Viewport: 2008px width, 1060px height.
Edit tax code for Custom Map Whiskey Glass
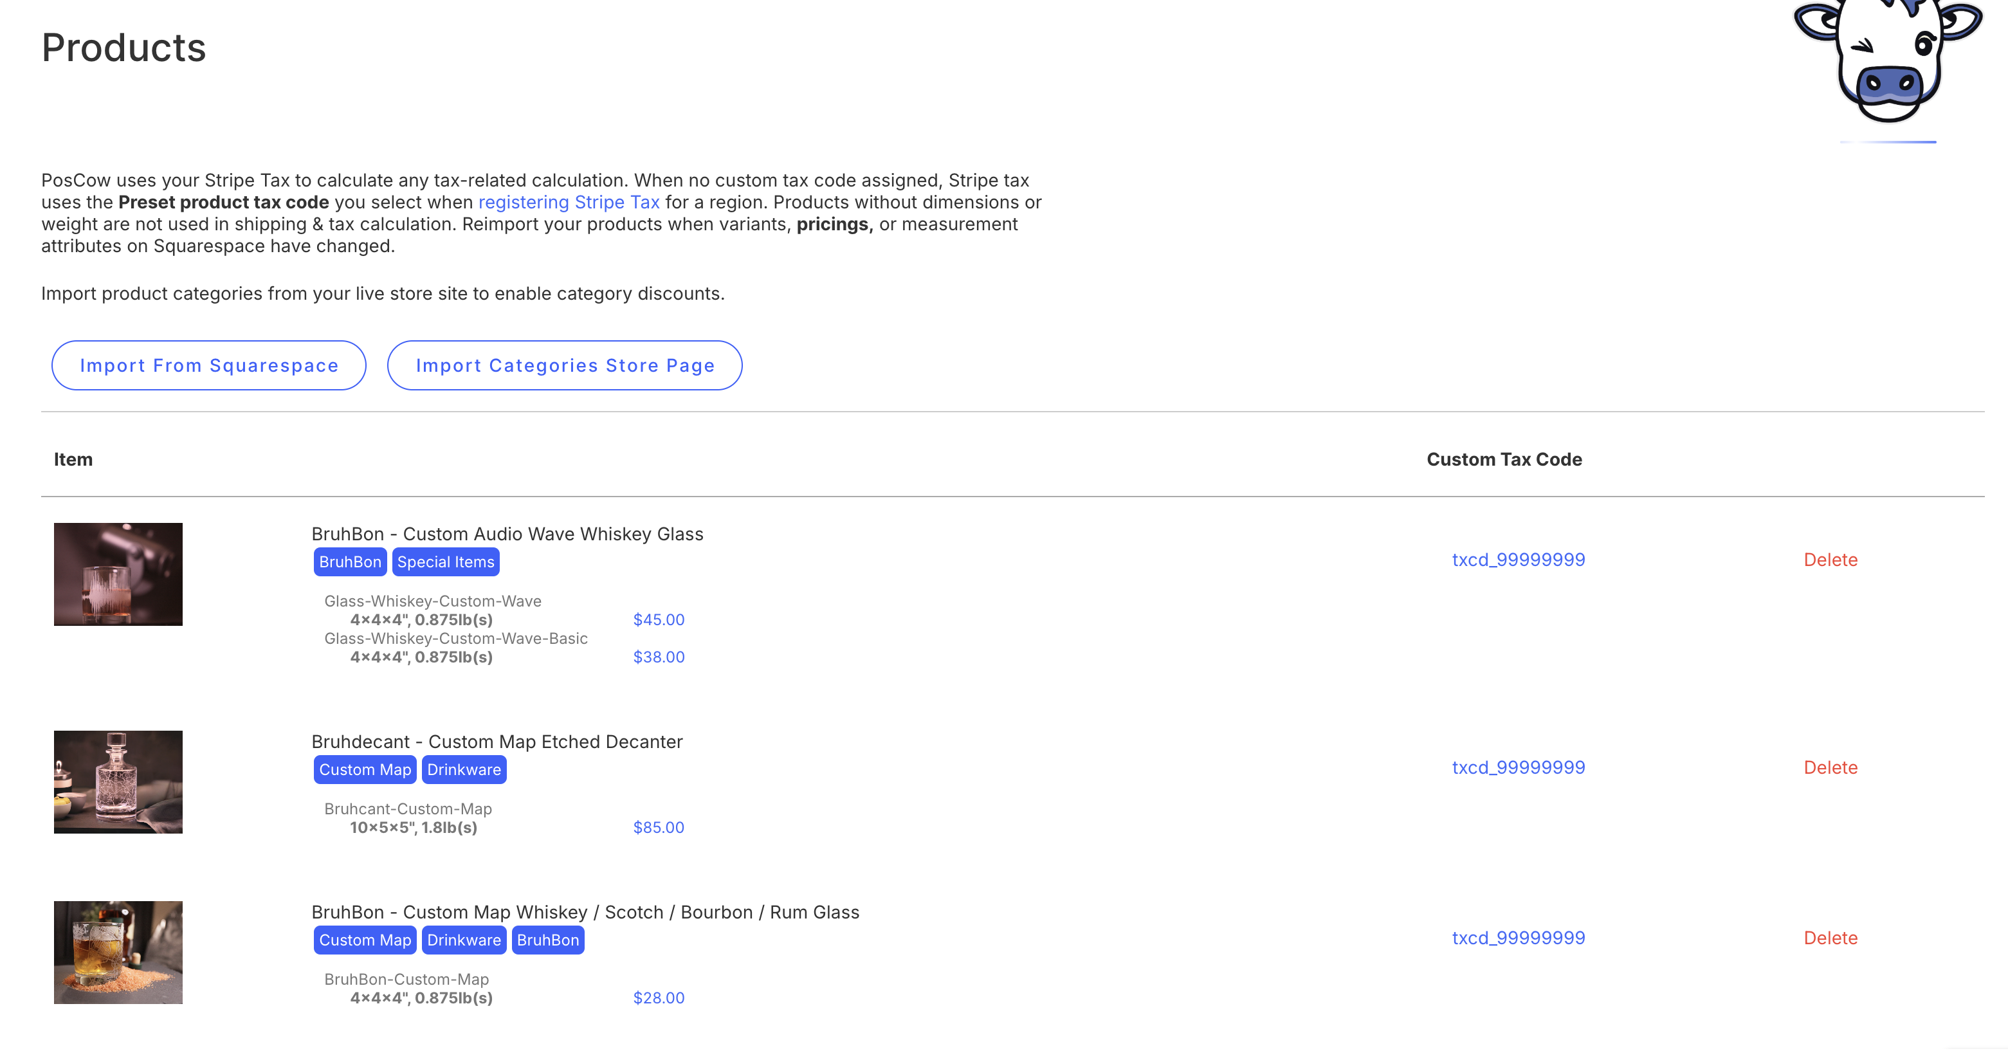tap(1518, 938)
